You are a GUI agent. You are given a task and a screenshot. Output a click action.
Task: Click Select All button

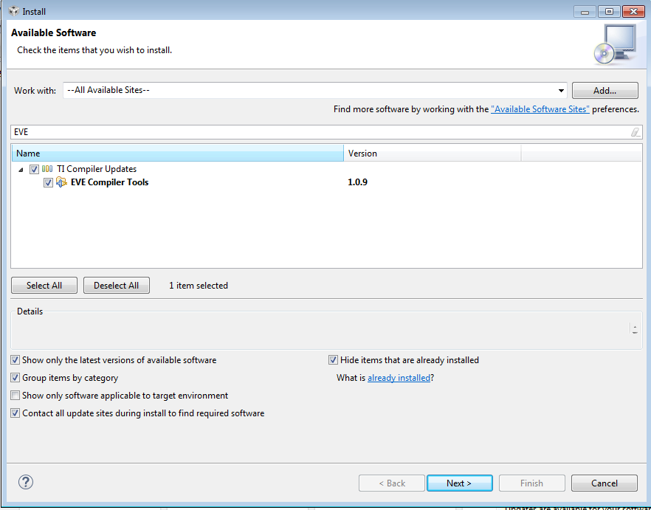[x=44, y=286]
